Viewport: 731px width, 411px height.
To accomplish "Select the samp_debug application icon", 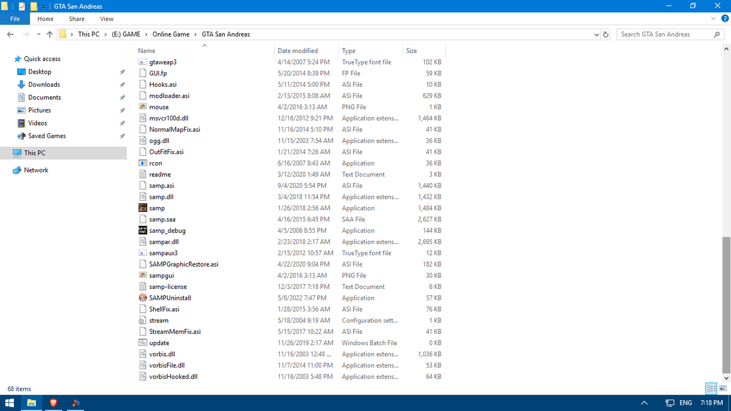I will click(x=143, y=231).
